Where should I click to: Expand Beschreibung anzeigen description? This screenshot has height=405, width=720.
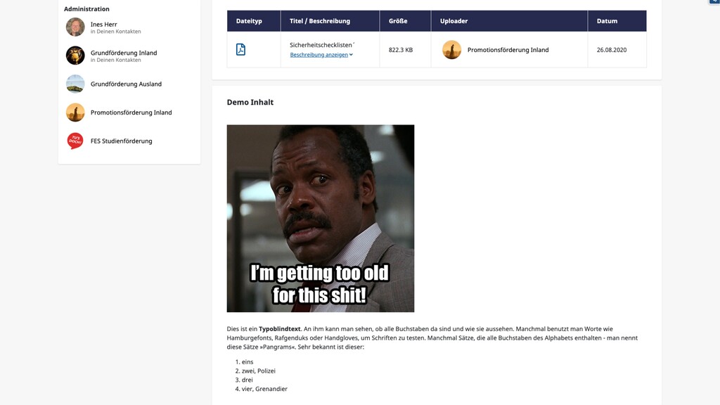pyautogui.click(x=321, y=55)
